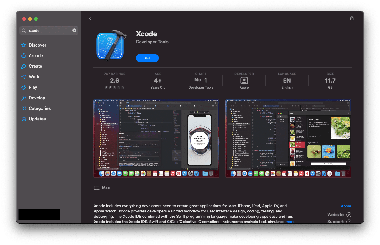This screenshot has height=245, width=380.
Task: Click the Chart No. 1 info
Action: (201, 81)
